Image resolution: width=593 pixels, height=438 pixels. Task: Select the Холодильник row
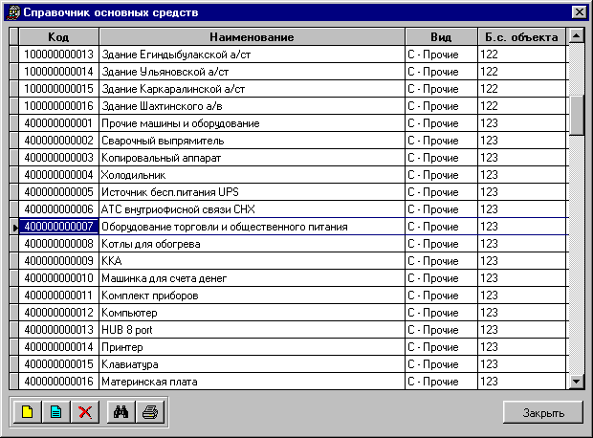(251, 175)
